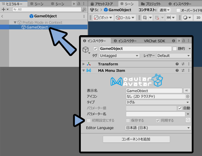Open Transform component three-dot menu
Image resolution: width=202 pixels, height=156 pixels.
189,64
